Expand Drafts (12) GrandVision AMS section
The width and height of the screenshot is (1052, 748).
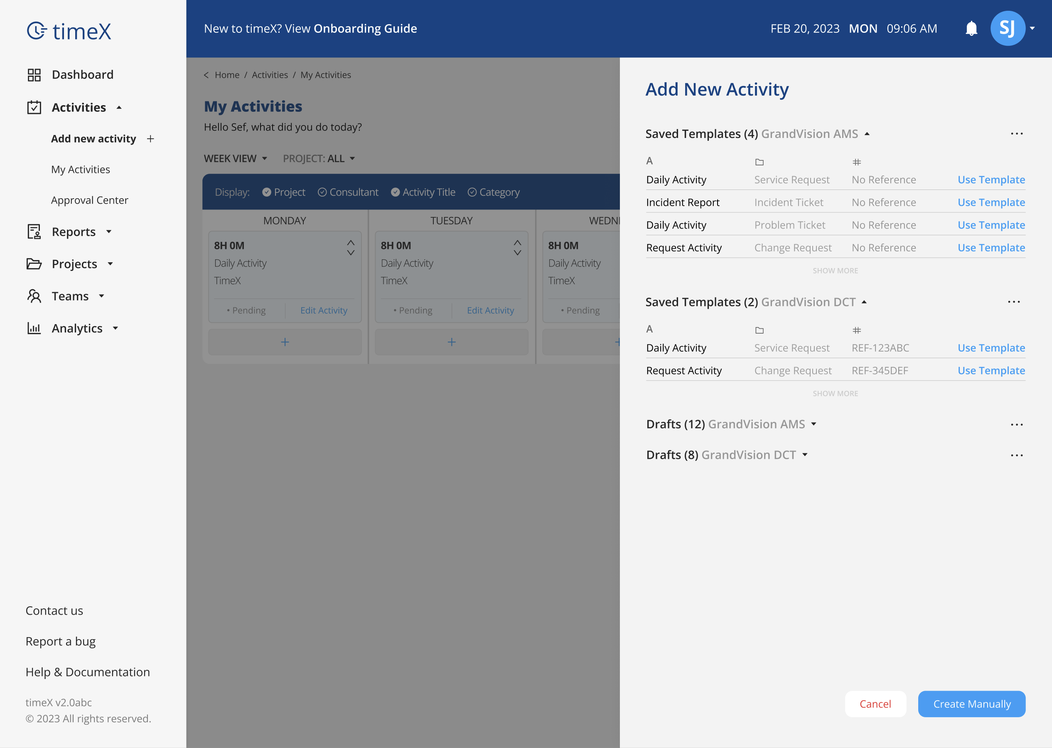pyautogui.click(x=814, y=424)
